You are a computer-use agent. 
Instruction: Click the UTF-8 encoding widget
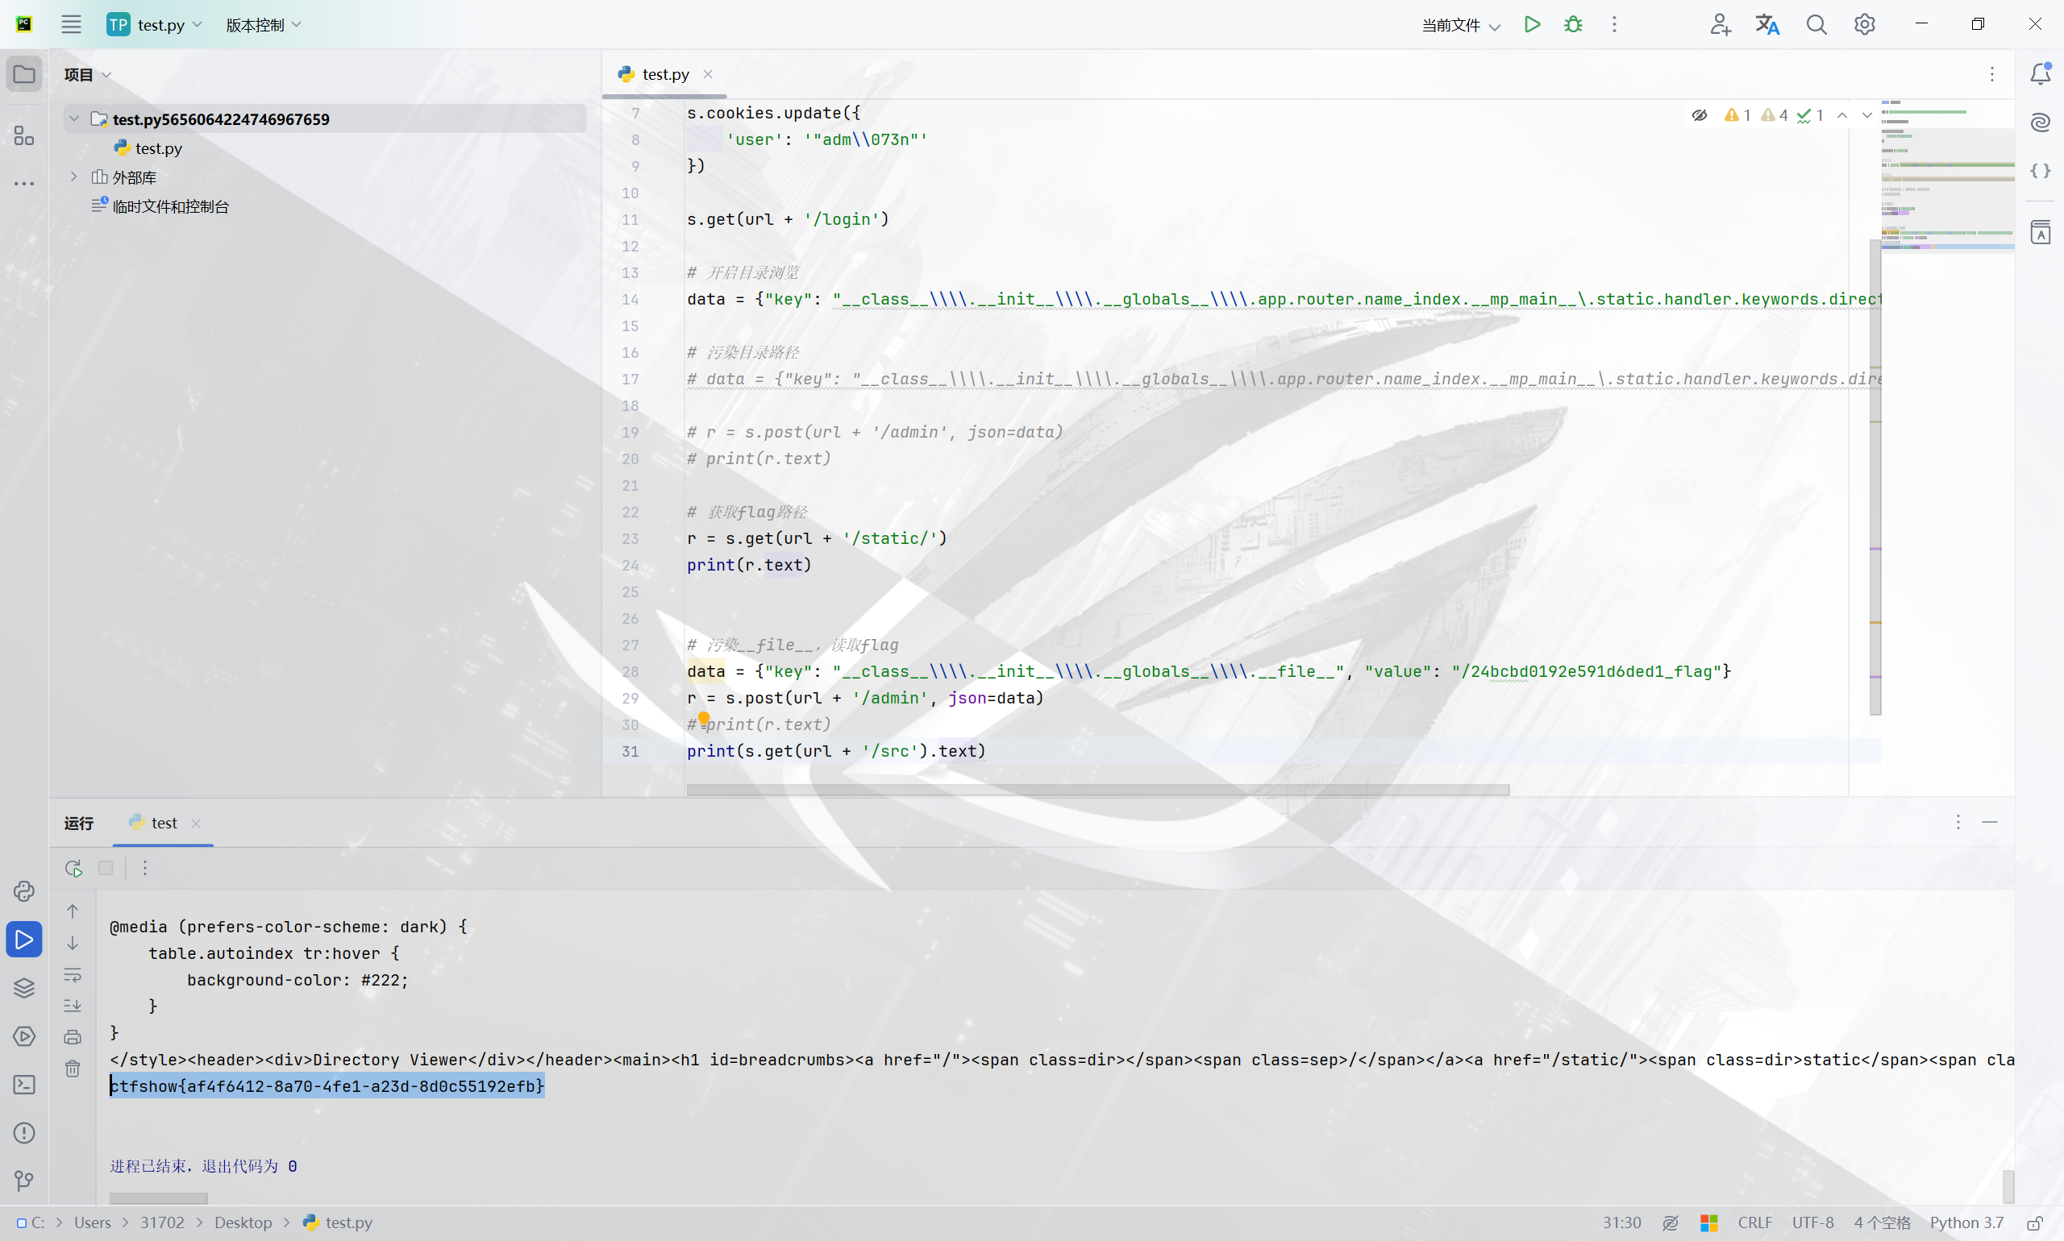pyautogui.click(x=1812, y=1222)
